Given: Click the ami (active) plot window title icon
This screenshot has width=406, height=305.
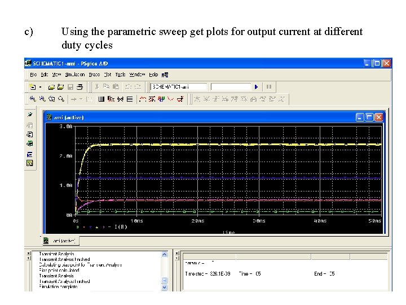Looking at the screenshot, I should click(49, 117).
